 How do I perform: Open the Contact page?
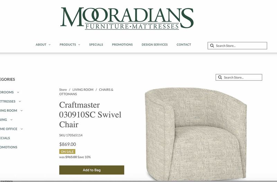point(184,45)
